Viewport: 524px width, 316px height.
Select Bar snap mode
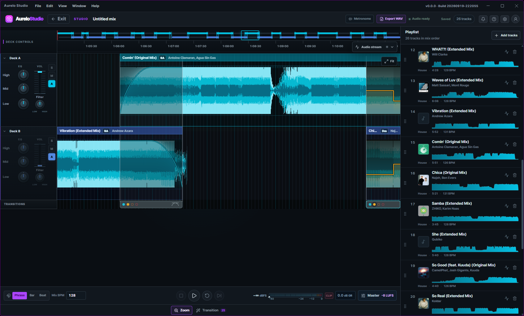pos(32,295)
